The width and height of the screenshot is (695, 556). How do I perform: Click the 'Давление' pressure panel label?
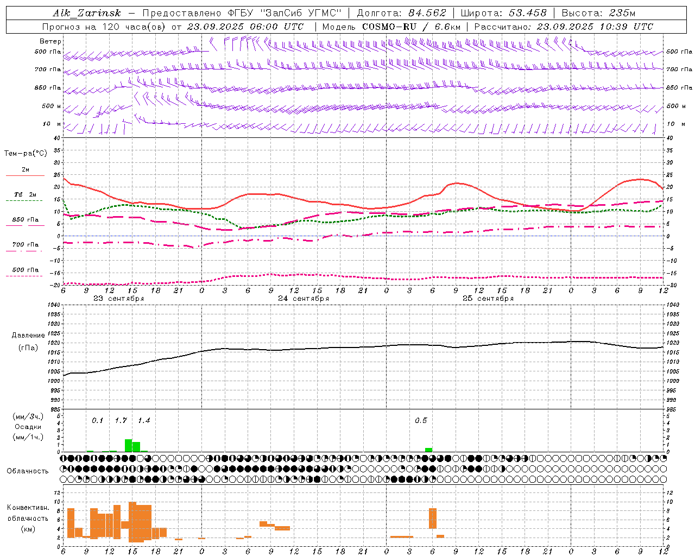click(28, 336)
